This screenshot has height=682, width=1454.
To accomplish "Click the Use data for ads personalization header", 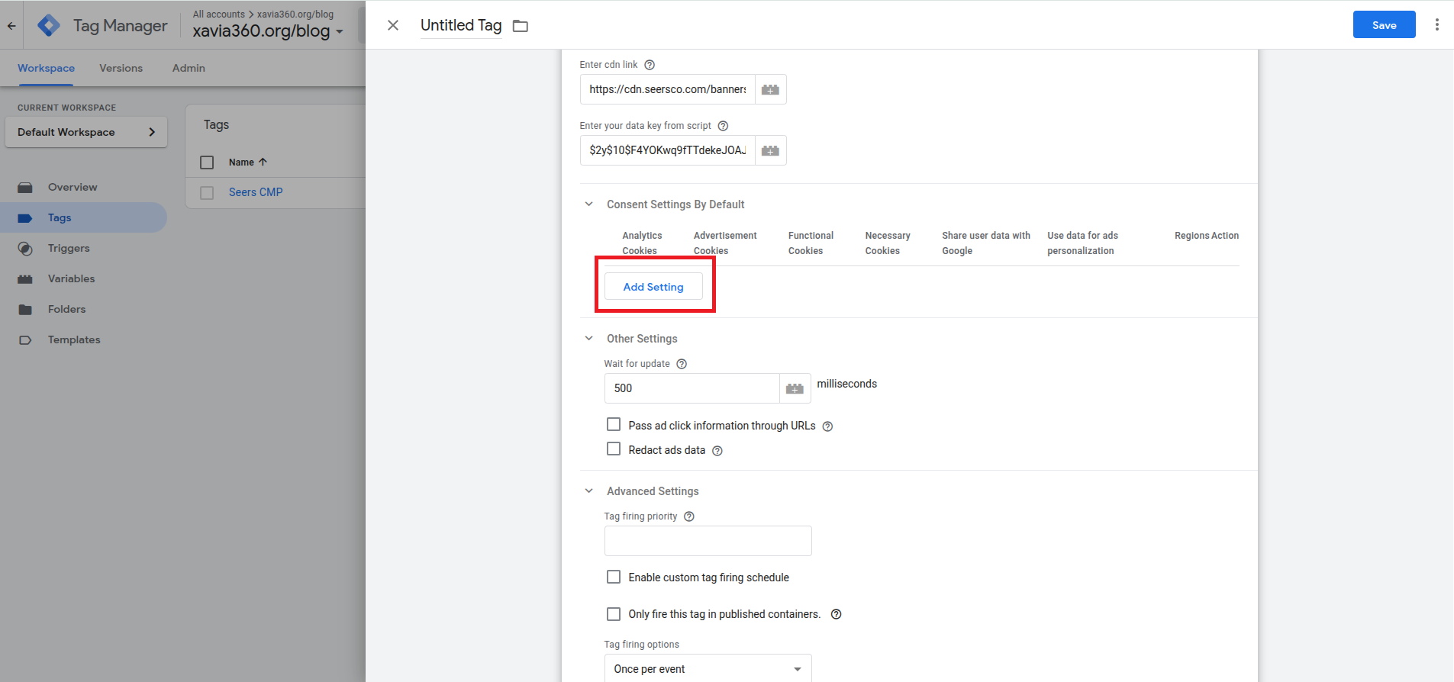I will point(1082,243).
